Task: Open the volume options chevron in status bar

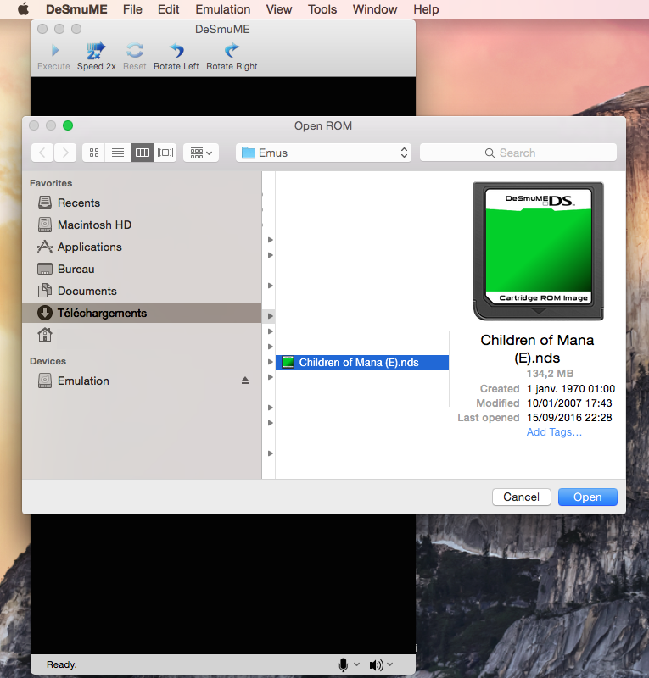Action: click(389, 664)
